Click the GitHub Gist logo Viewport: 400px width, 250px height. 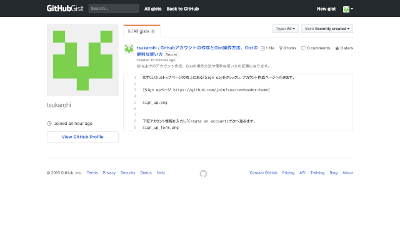click(65, 9)
